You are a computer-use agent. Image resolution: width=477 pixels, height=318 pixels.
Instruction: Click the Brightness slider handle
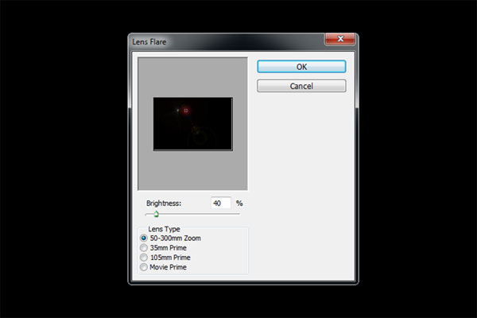point(156,214)
